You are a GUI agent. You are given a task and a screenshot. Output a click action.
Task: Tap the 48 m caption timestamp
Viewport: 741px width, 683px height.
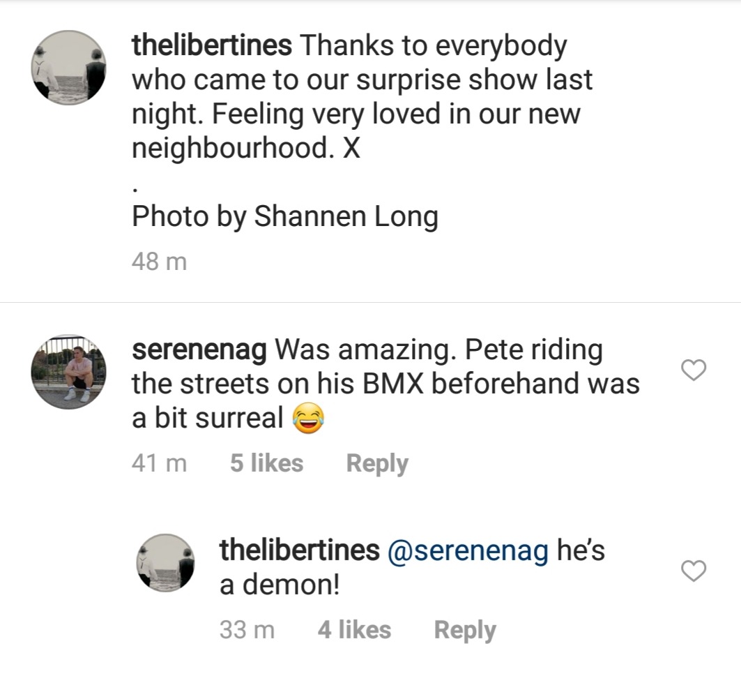click(160, 262)
